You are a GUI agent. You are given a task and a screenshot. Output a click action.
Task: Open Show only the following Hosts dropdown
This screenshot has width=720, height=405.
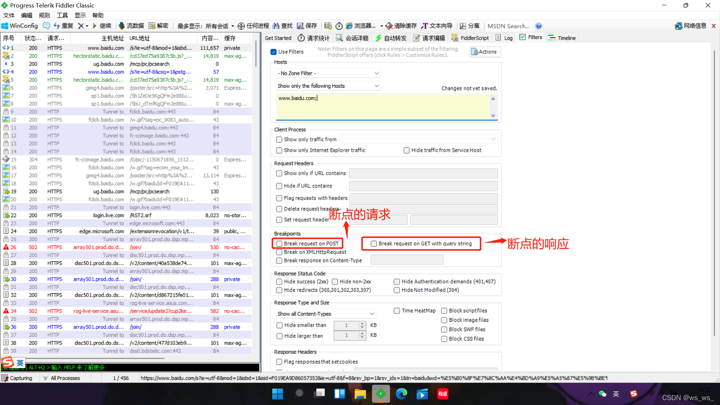(x=328, y=86)
